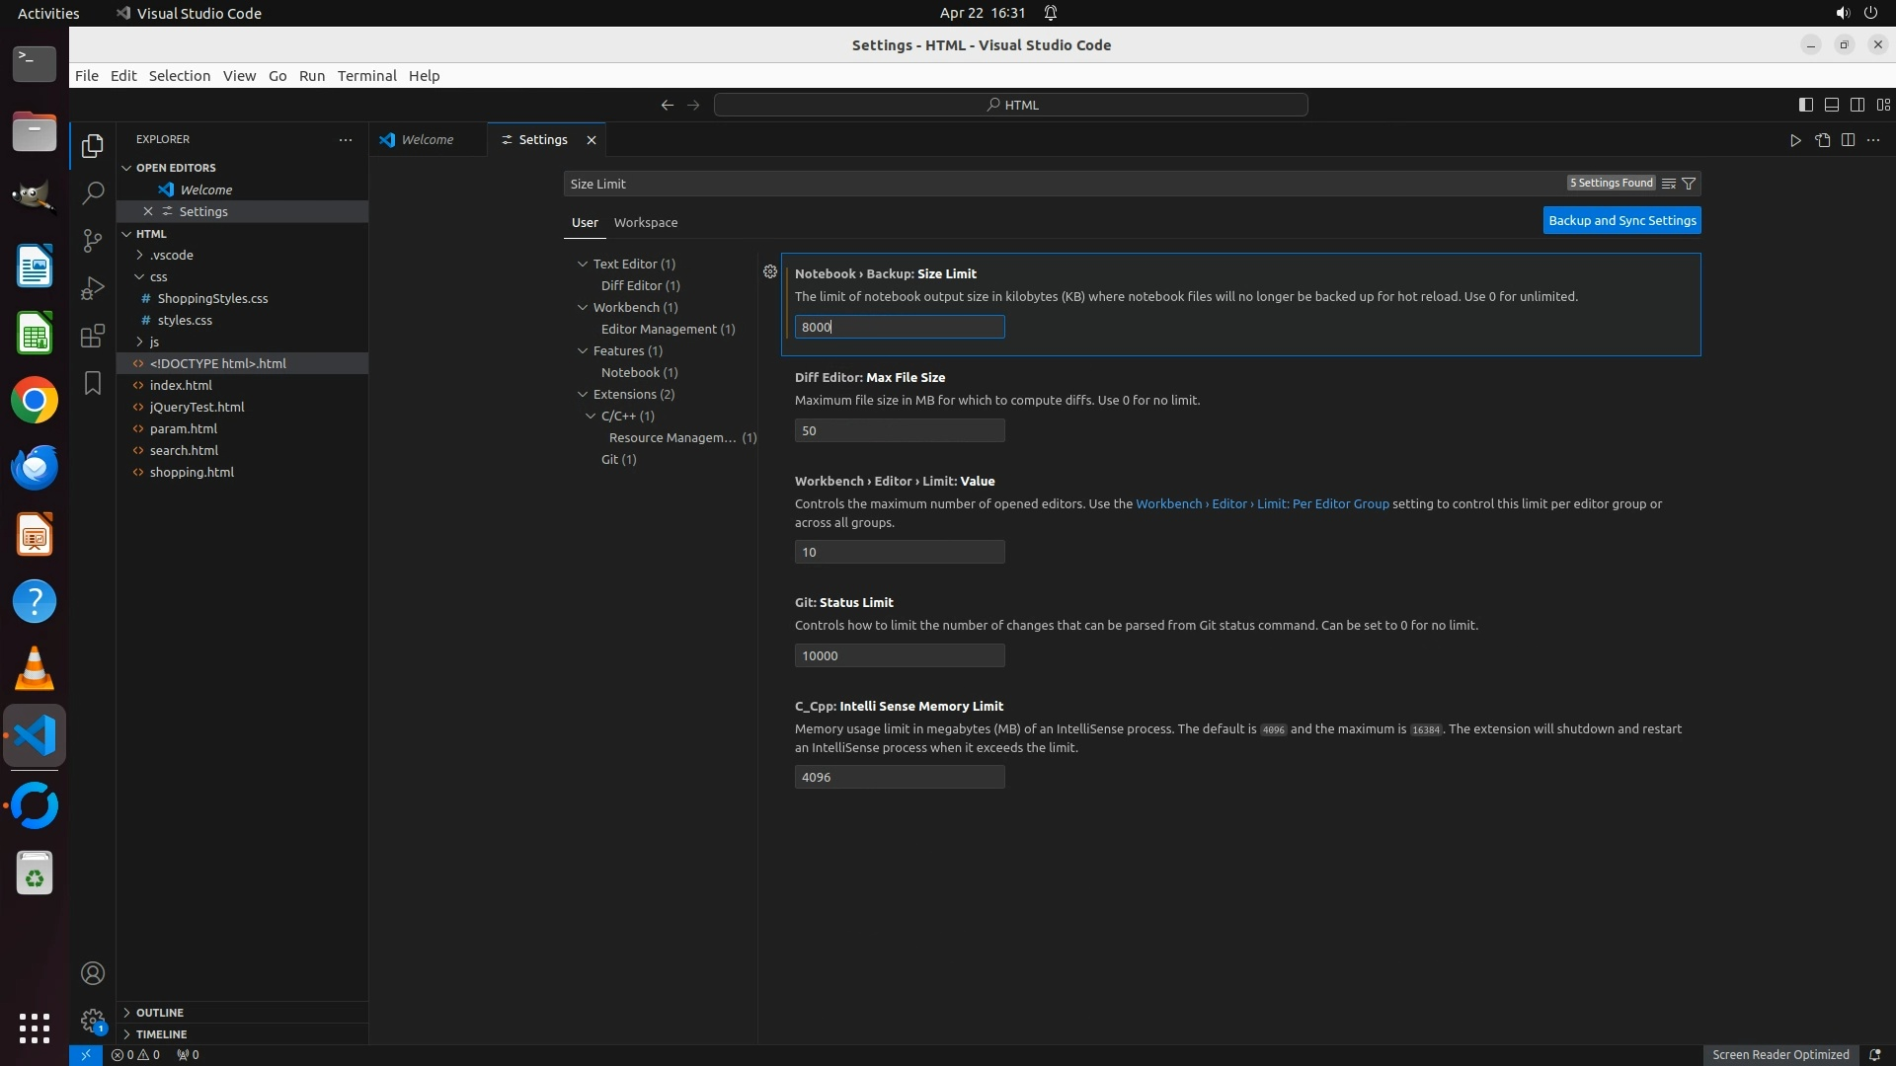Launch Google Chrome from the dock

tap(35, 401)
